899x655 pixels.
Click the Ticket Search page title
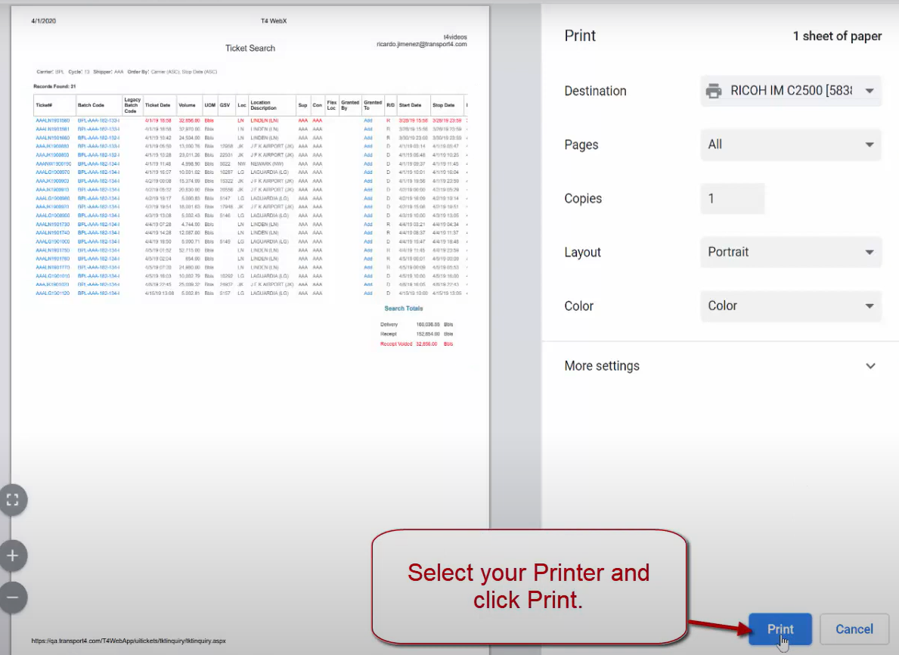point(250,48)
